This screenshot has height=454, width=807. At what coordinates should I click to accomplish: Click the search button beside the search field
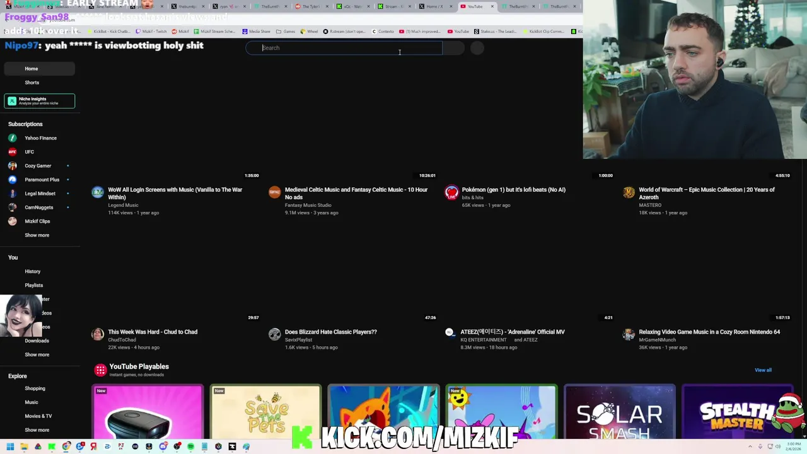pos(453,48)
